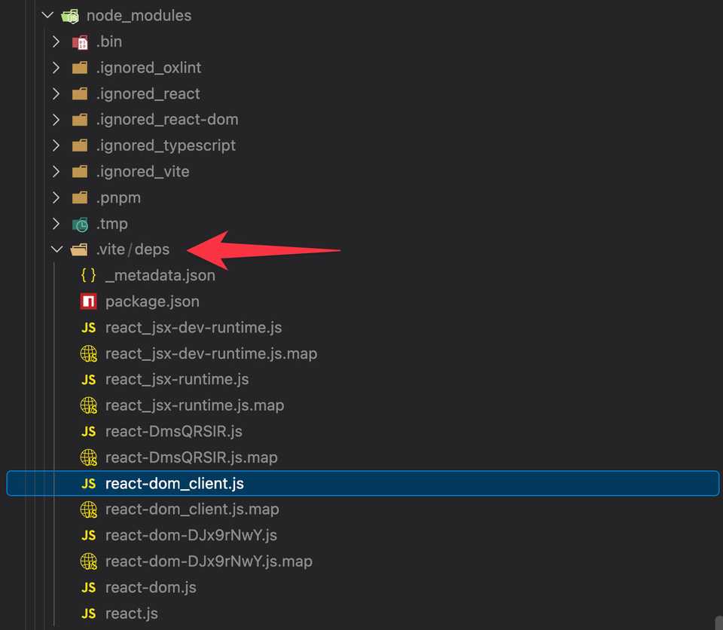Viewport: 723px width, 630px height.
Task: Click the JSON braces icon of _metadata.json
Action: coord(89,275)
